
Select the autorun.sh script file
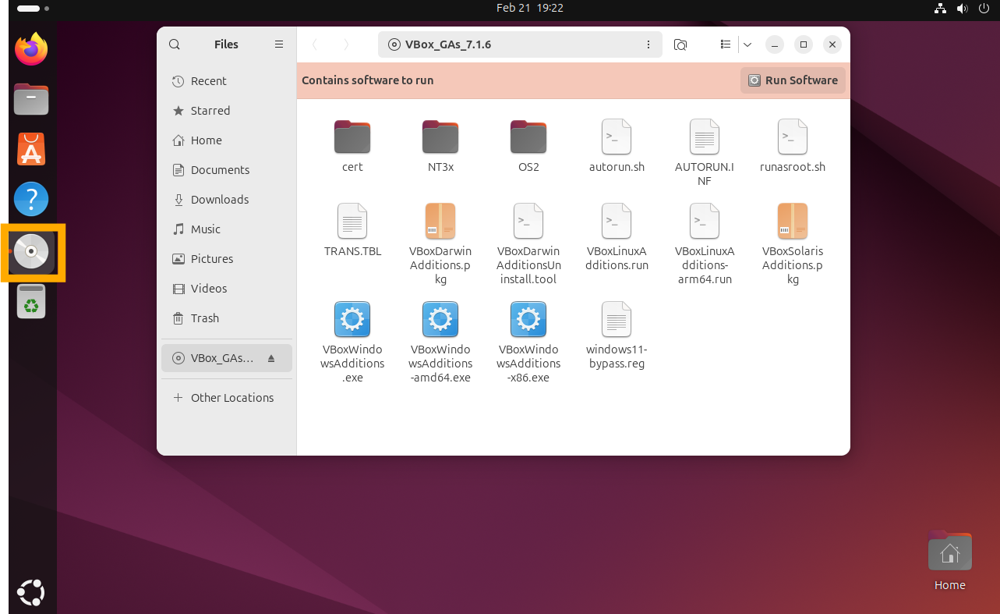[x=617, y=146]
